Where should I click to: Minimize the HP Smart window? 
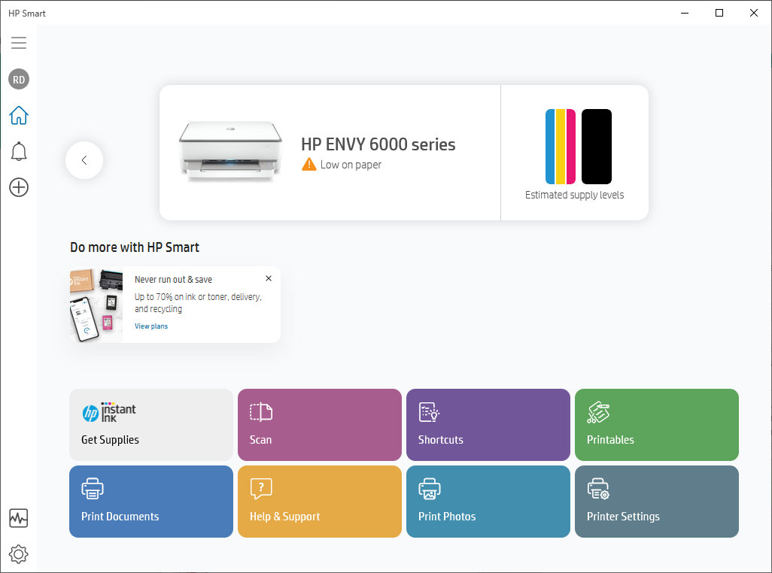(x=685, y=13)
